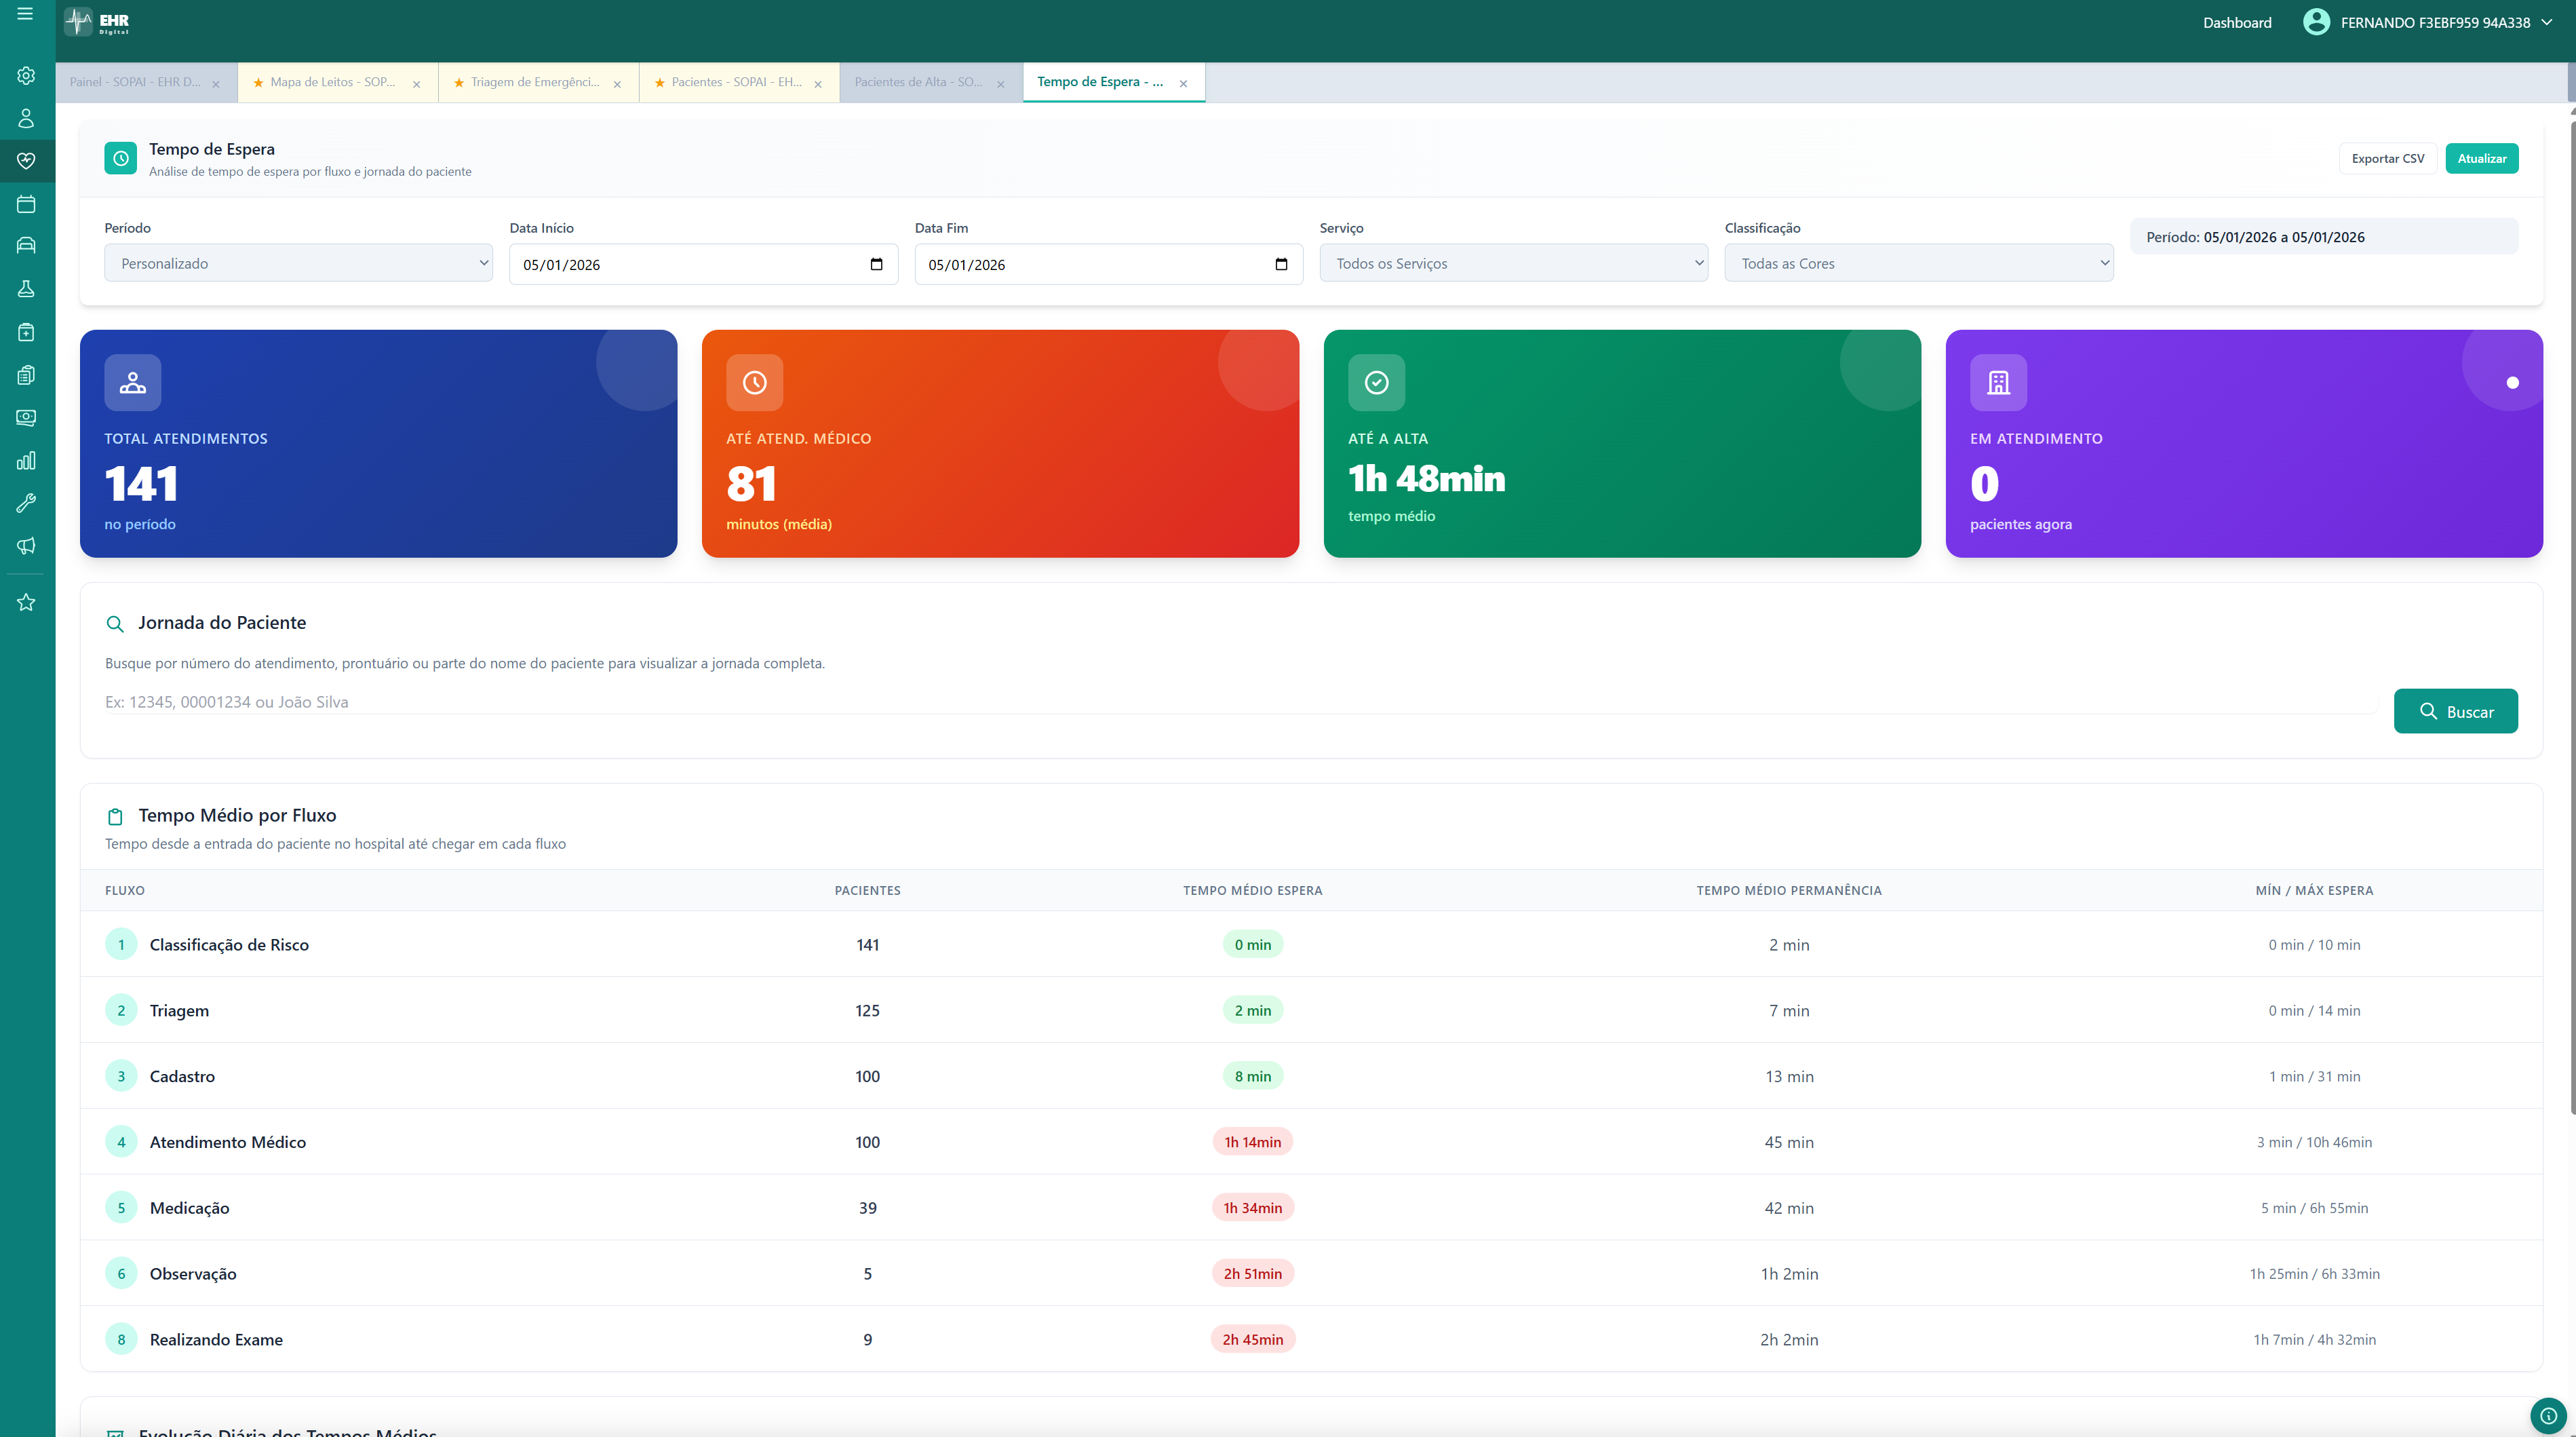Open the Serviço dropdown
2576x1437 pixels.
click(1513, 263)
